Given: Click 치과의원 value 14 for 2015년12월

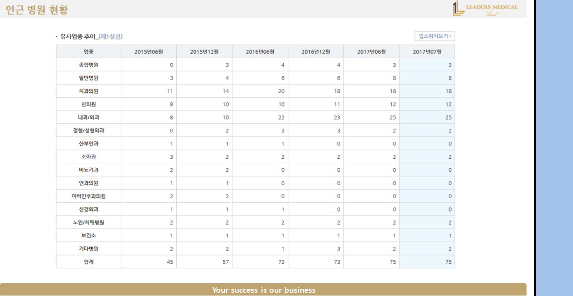Looking at the screenshot, I should 225,91.
